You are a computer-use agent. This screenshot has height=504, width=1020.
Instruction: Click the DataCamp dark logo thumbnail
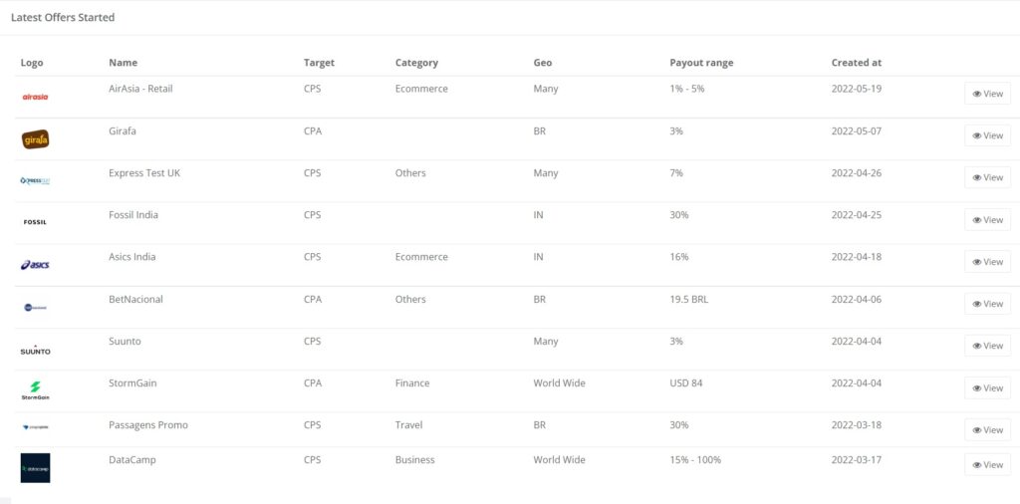35,467
